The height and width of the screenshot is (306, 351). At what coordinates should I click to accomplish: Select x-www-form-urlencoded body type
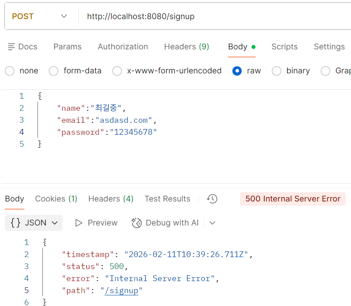click(x=117, y=71)
